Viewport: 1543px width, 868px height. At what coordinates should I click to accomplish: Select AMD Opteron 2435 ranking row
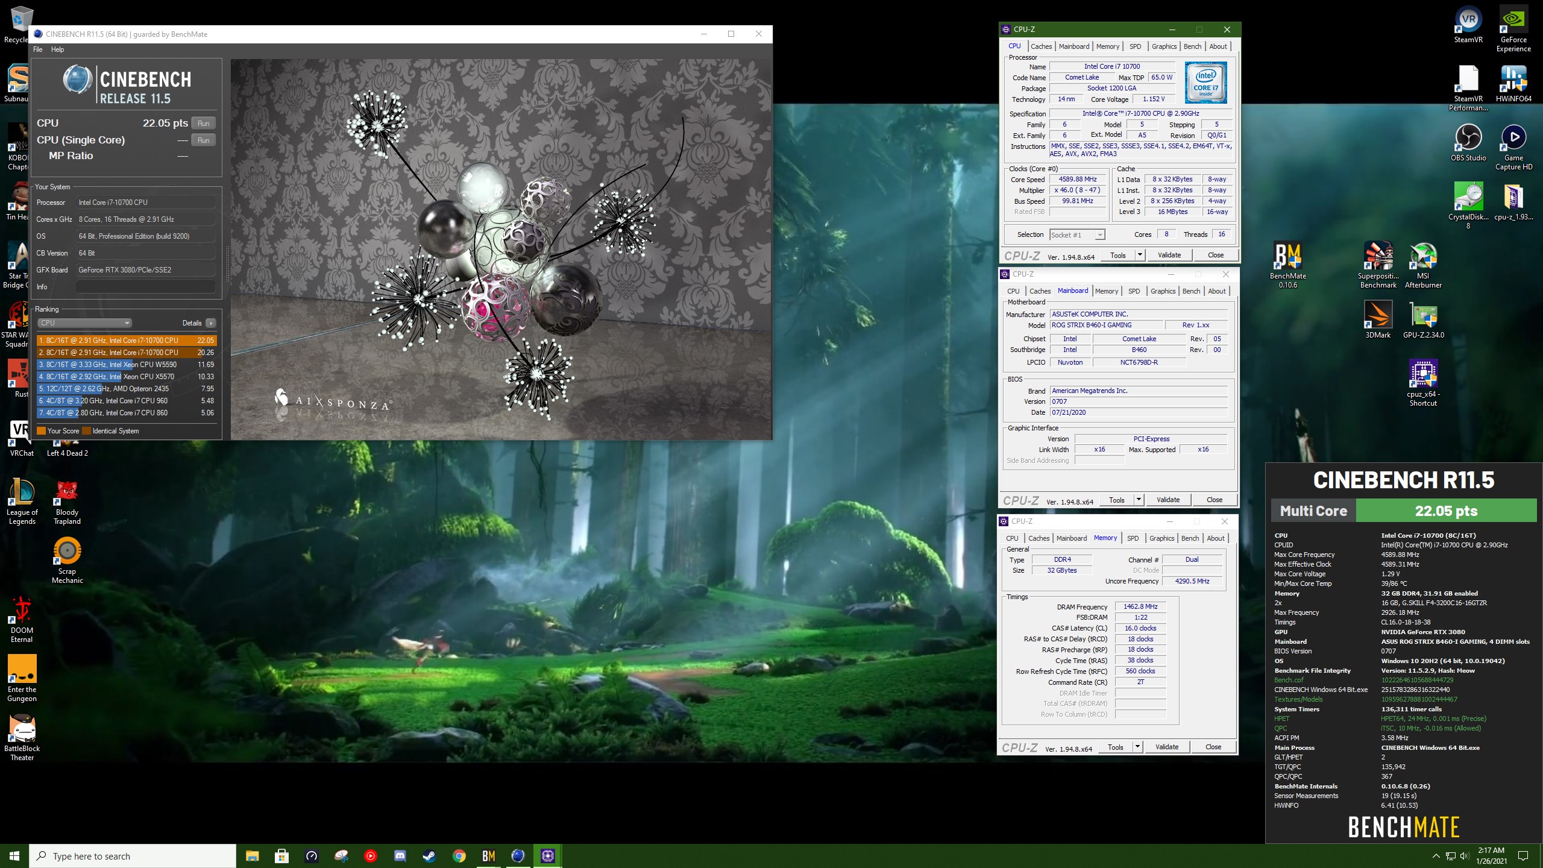click(126, 389)
